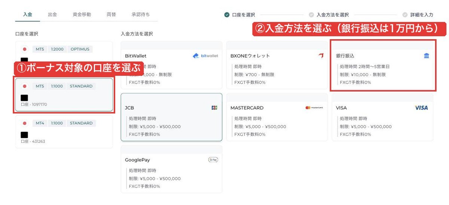Click the G Pay logo icon
Screen dimensions: 449x205
coord(213,160)
